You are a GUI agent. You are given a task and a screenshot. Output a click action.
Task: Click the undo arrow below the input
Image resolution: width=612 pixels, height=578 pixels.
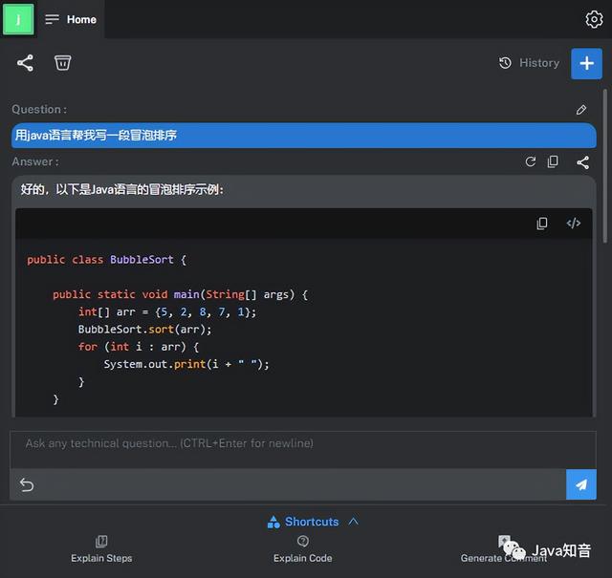[27, 485]
